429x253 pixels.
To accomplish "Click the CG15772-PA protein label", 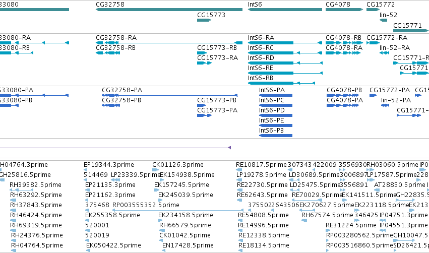I will coord(390,90).
